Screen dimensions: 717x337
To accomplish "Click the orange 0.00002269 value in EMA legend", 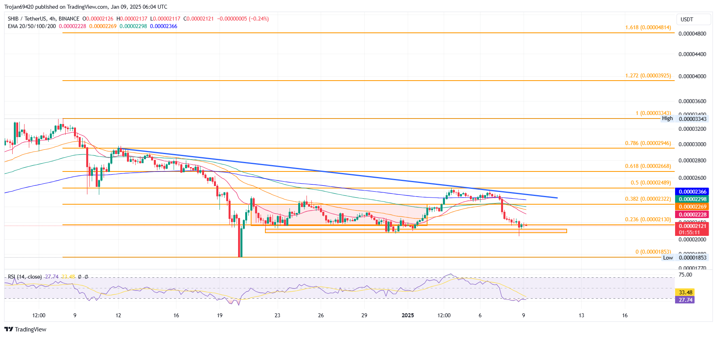I will 103,26.
